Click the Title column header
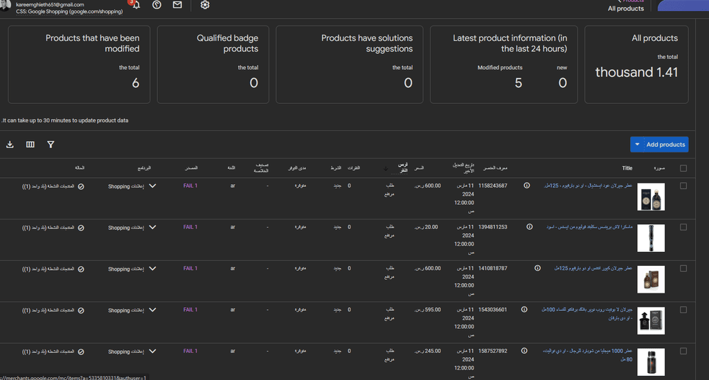 (x=627, y=168)
